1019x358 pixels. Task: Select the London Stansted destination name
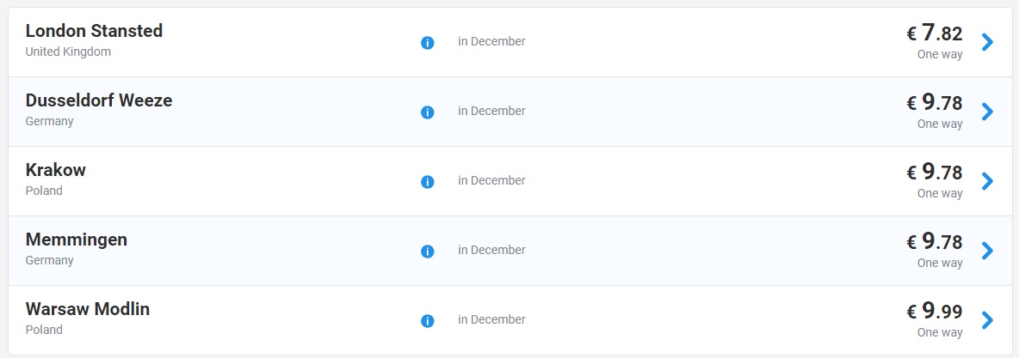(94, 31)
